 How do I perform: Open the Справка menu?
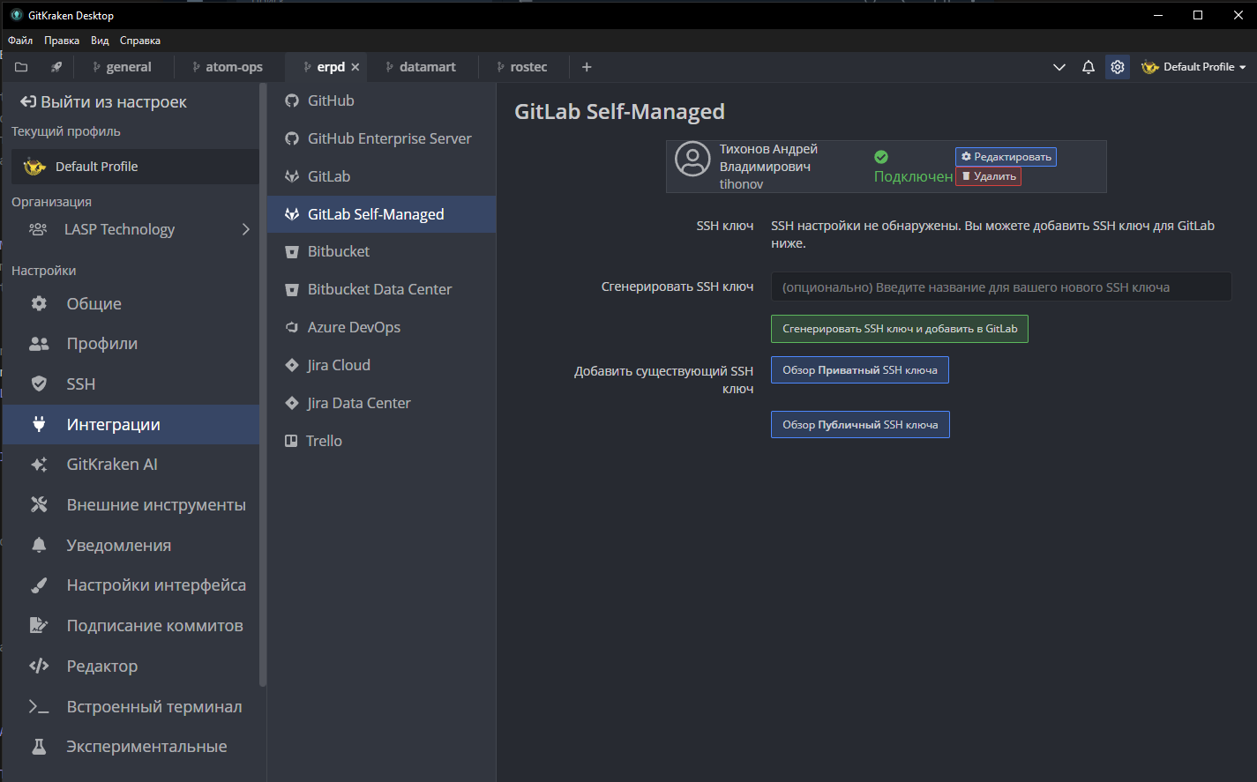140,41
